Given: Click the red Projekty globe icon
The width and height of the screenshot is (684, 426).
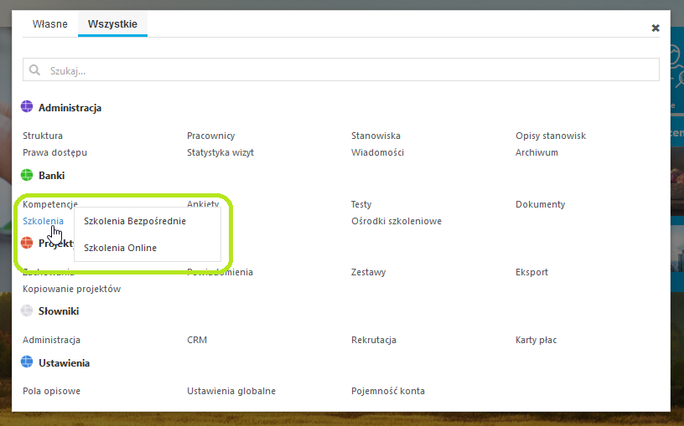Looking at the screenshot, I should (27, 243).
